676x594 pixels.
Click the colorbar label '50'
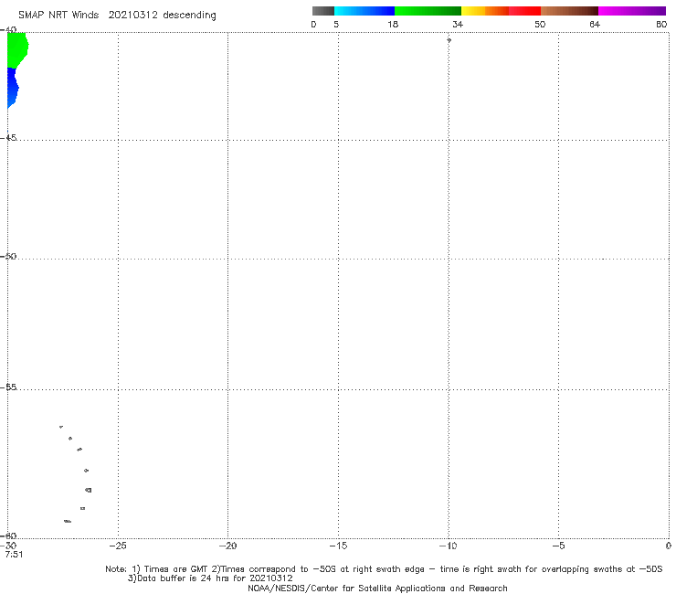pos(540,25)
